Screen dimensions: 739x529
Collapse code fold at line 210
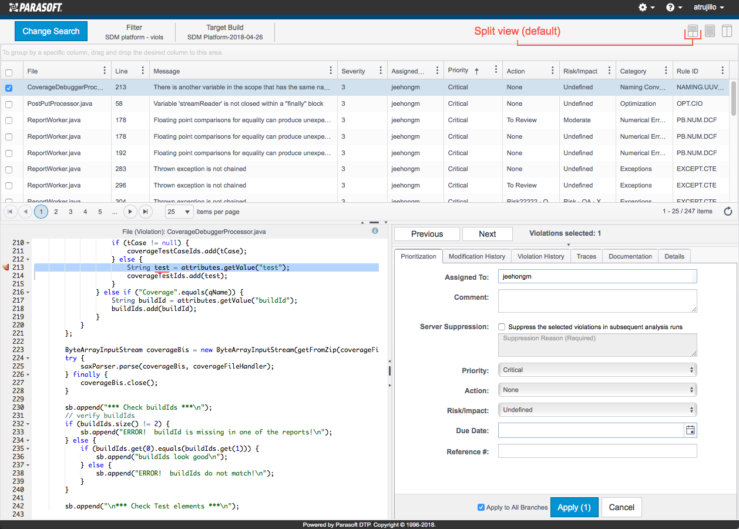tap(28, 243)
